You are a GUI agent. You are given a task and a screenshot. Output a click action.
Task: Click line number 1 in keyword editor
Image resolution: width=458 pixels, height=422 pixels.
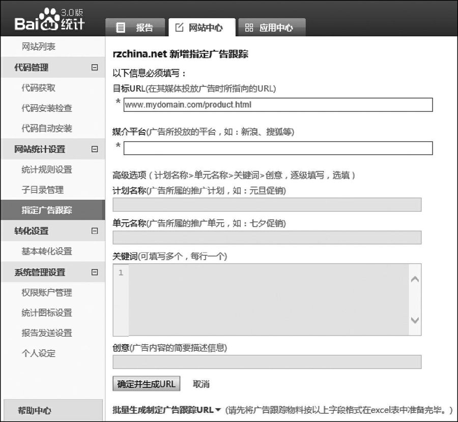point(121,273)
